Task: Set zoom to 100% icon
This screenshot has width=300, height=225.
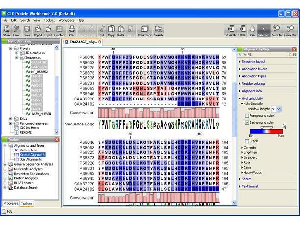Action: click(x=242, y=30)
